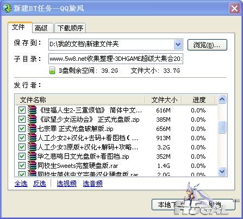Viewport: 243px width, 219px height.
Task: Click the 全选 link
Action: click(x=21, y=184)
